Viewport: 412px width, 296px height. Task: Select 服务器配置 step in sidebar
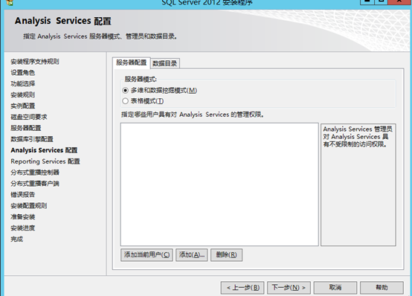26,128
